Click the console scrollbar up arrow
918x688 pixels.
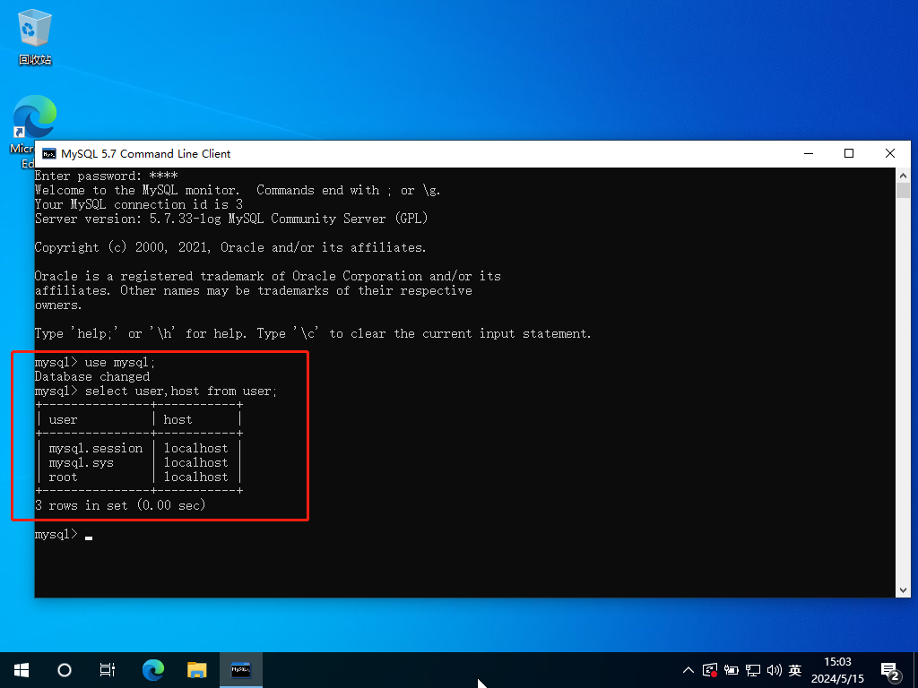[903, 175]
